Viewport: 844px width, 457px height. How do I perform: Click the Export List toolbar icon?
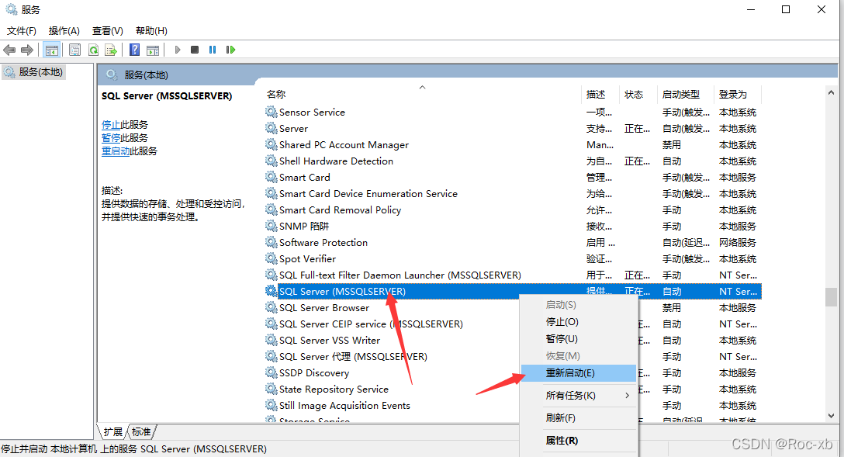coord(111,50)
